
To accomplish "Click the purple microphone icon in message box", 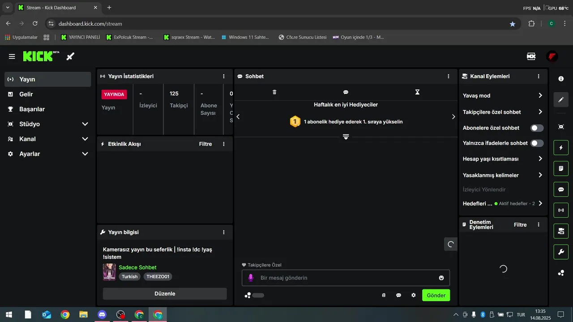I will pos(251,278).
